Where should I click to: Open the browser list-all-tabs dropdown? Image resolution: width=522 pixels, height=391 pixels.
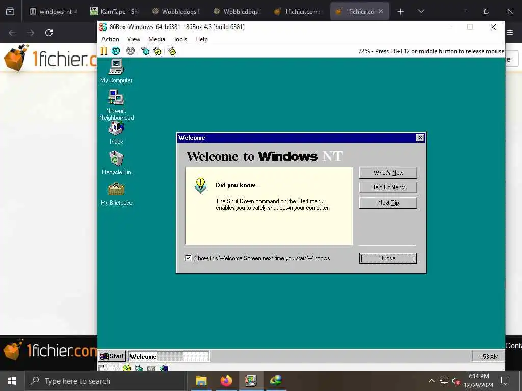point(421,11)
